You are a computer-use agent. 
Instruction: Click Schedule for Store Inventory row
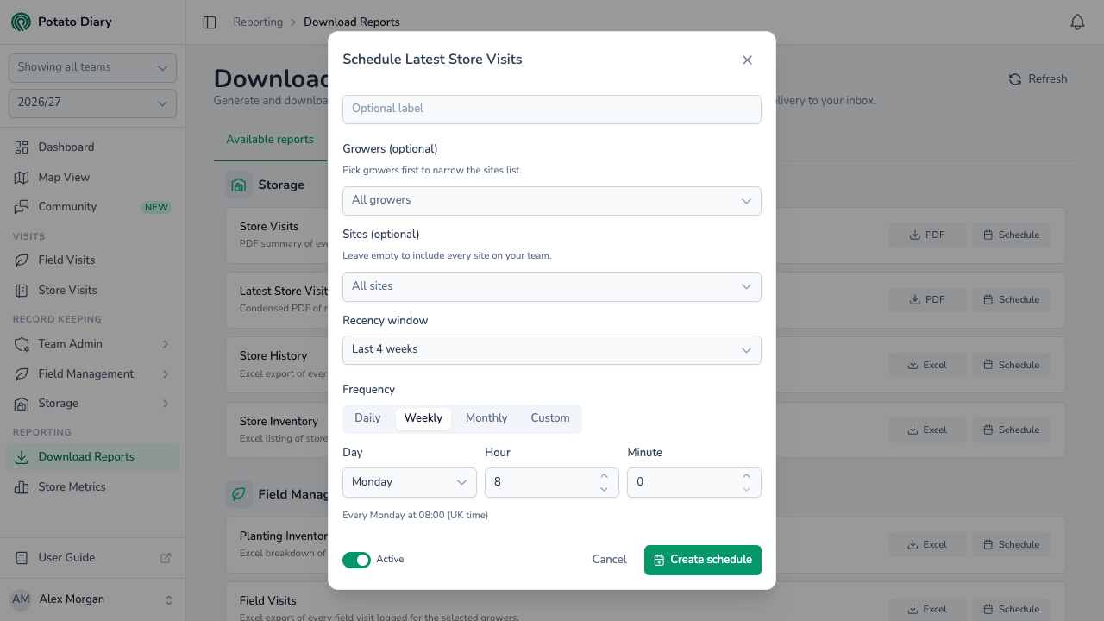point(1011,430)
